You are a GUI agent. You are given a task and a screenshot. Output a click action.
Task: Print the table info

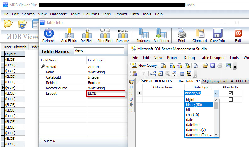coord(182,35)
